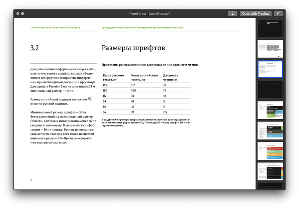
Task: Activate the Markup tool icon
Action: (233, 14)
